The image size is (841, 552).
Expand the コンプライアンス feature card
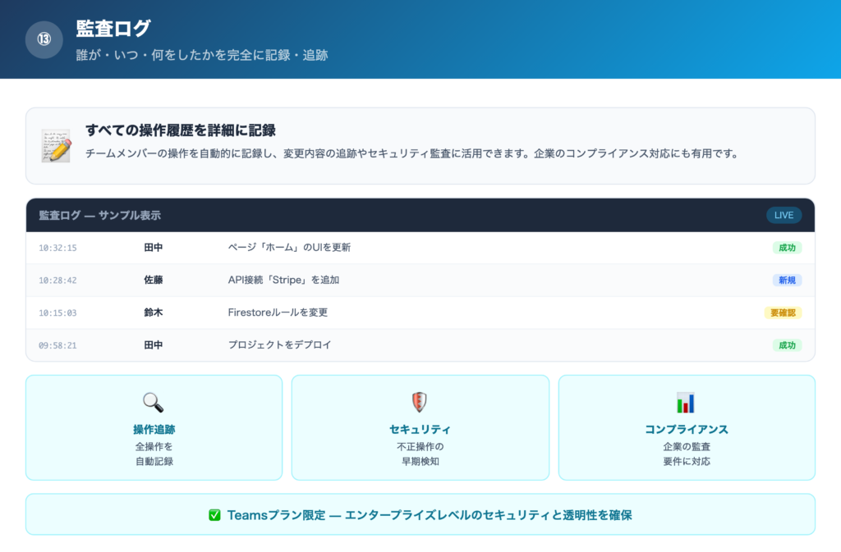(x=688, y=427)
